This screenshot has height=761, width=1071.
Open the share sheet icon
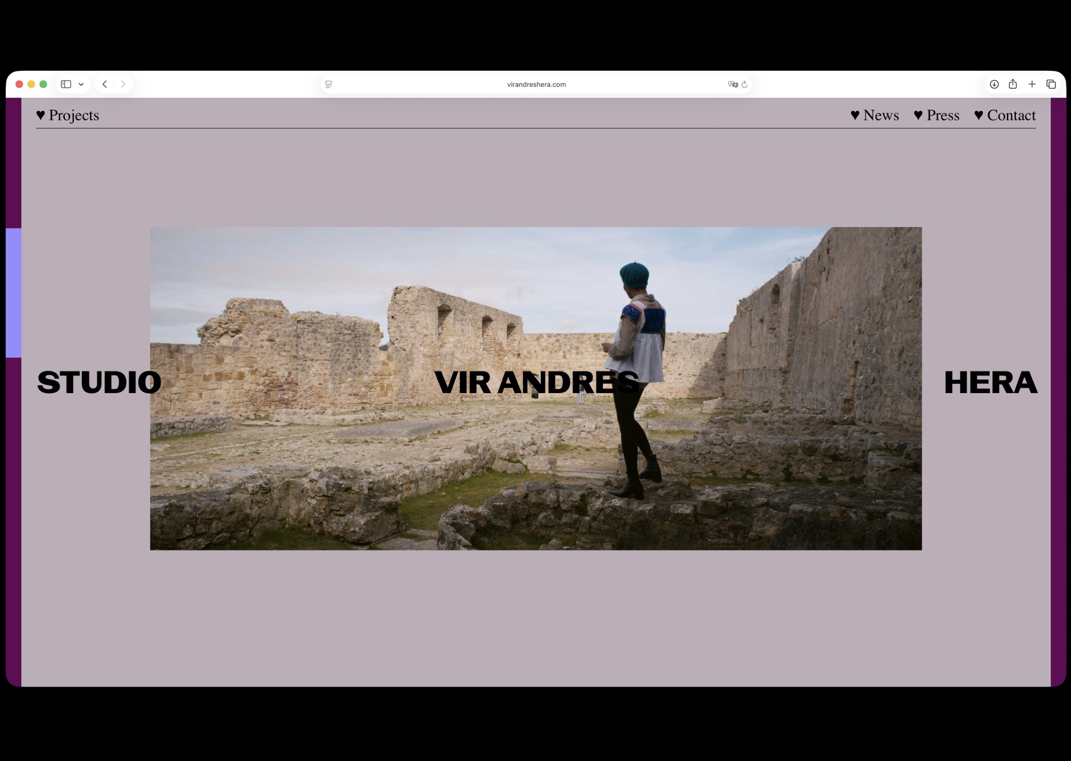[1013, 84]
